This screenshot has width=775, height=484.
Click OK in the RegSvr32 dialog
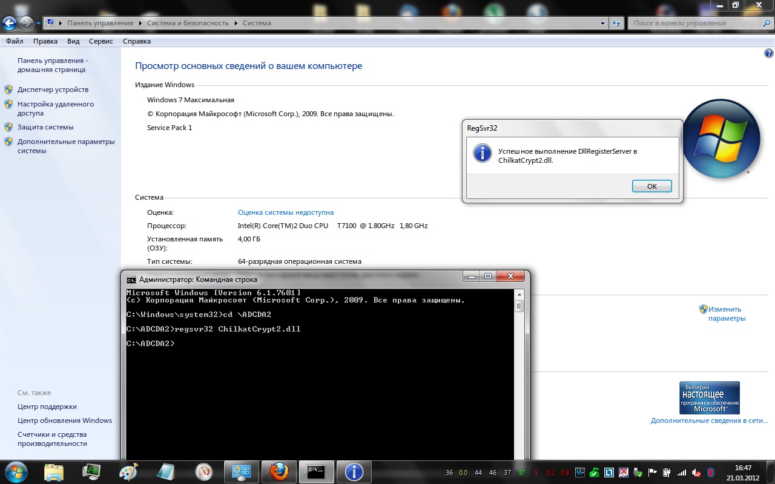coord(651,186)
